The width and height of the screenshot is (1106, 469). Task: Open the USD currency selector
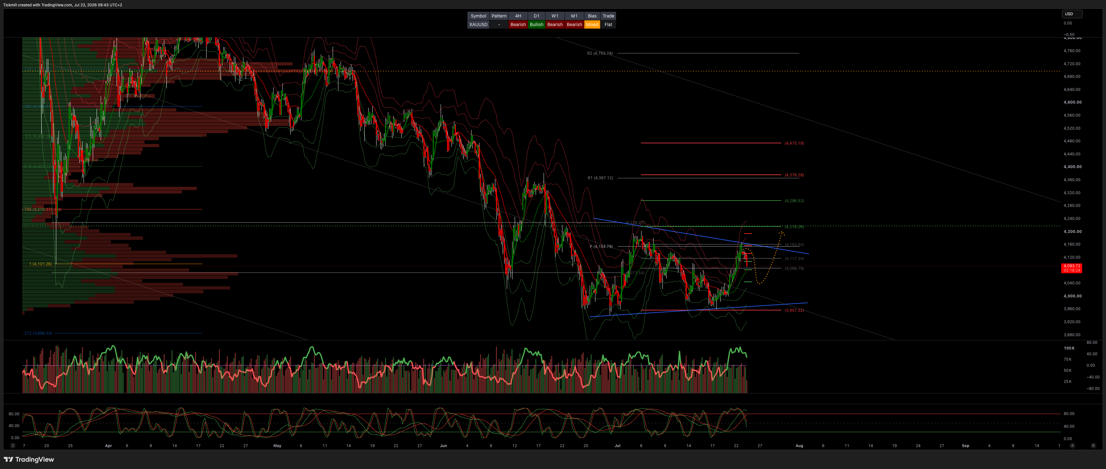1072,14
